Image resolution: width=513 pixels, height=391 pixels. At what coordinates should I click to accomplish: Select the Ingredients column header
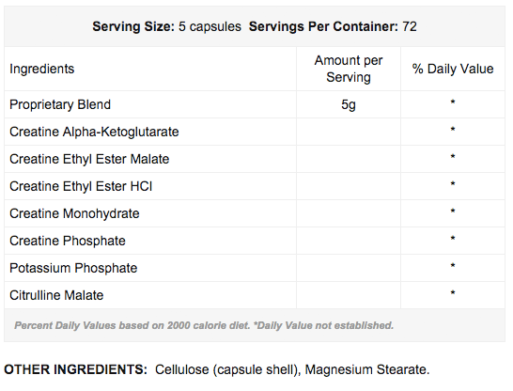[42, 69]
